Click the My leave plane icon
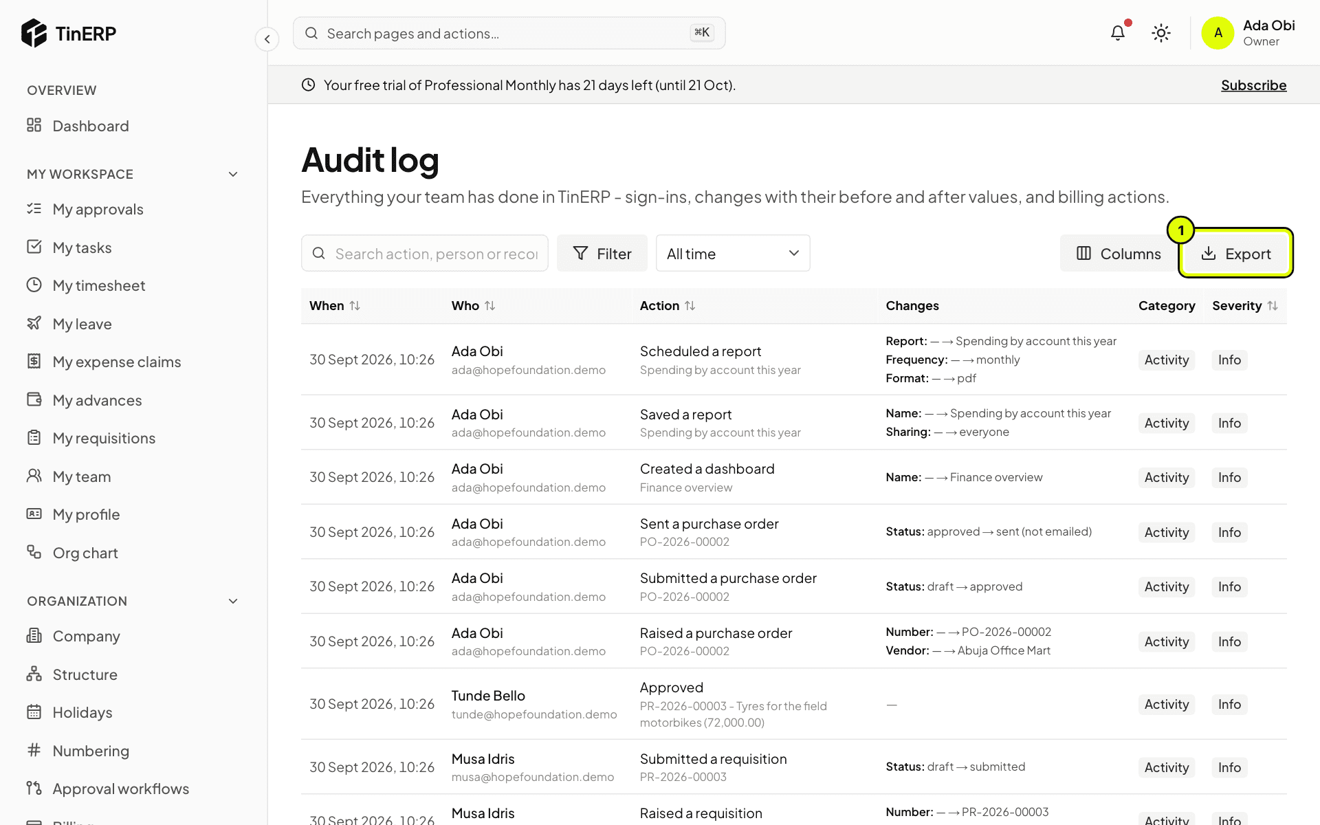This screenshot has height=825, width=1320. 34,323
